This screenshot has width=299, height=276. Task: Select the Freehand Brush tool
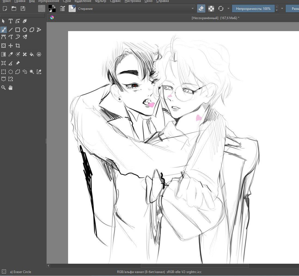(4, 30)
